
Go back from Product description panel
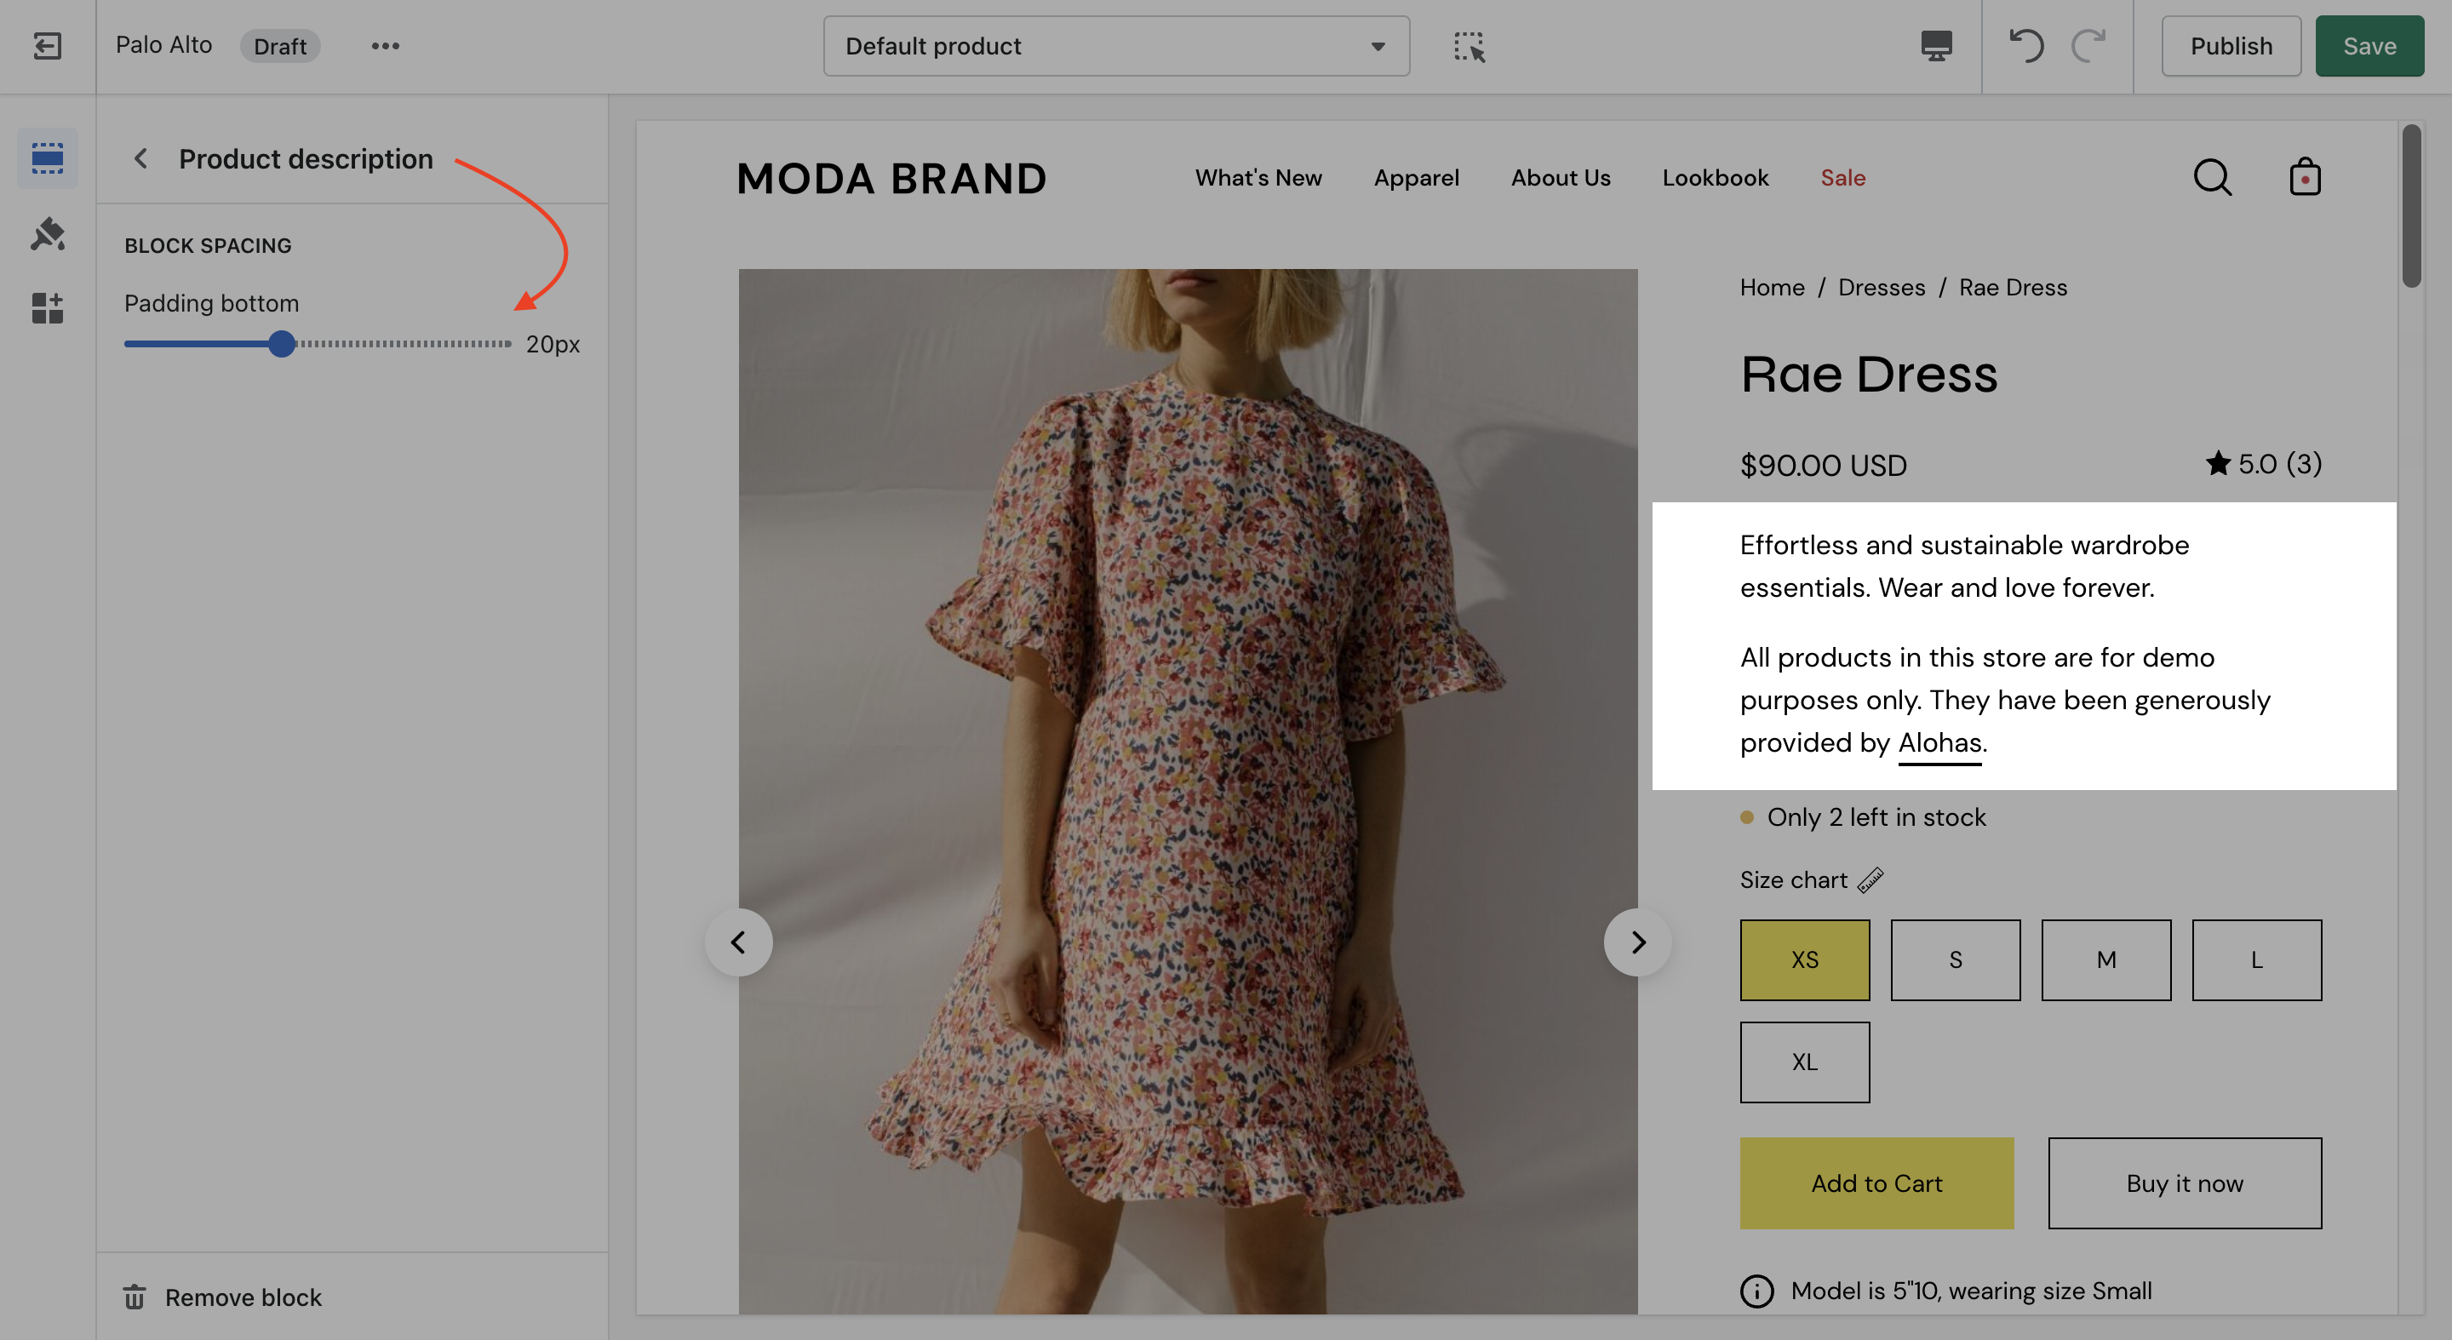click(x=140, y=158)
